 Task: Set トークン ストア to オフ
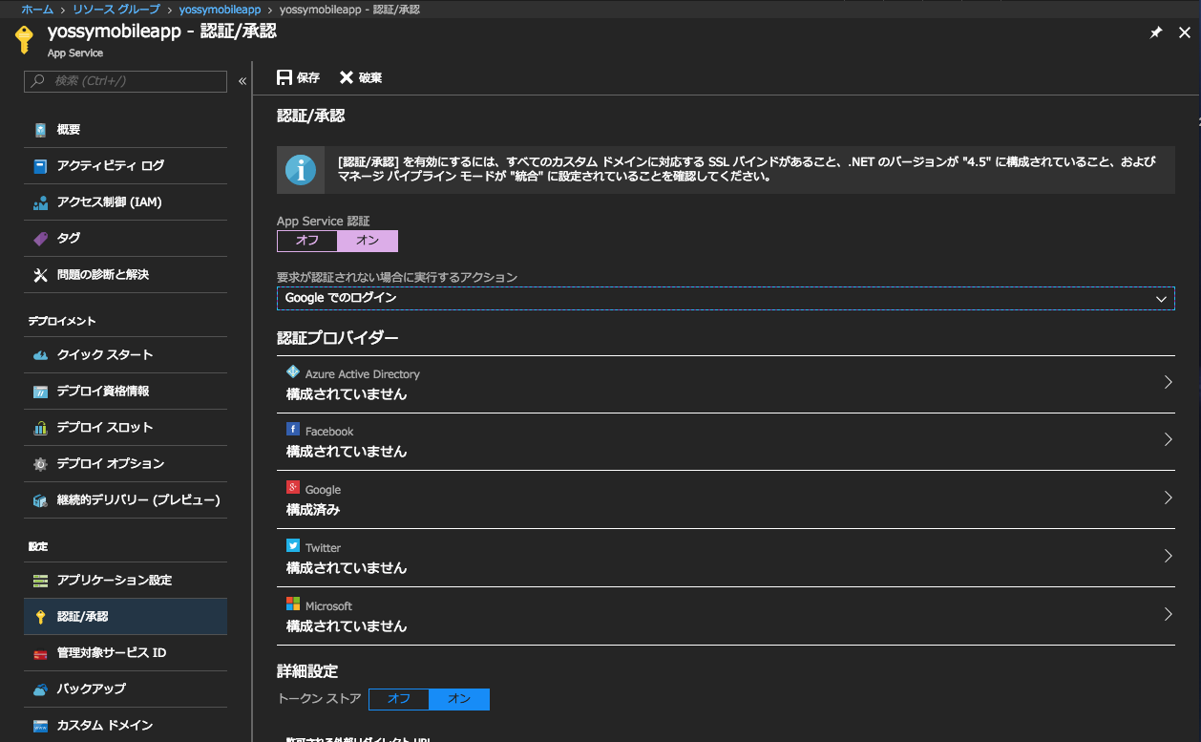pyautogui.click(x=398, y=699)
